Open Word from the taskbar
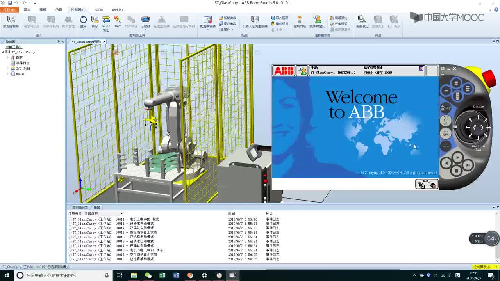Image resolution: width=500 pixels, height=281 pixels. pyautogui.click(x=176, y=275)
